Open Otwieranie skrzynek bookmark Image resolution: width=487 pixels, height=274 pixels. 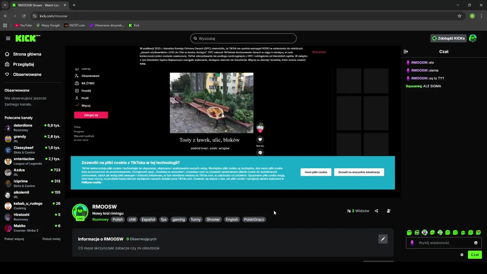tap(107, 25)
